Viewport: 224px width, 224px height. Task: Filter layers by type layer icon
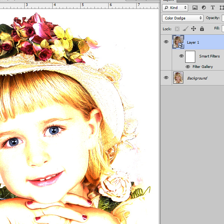213,7
